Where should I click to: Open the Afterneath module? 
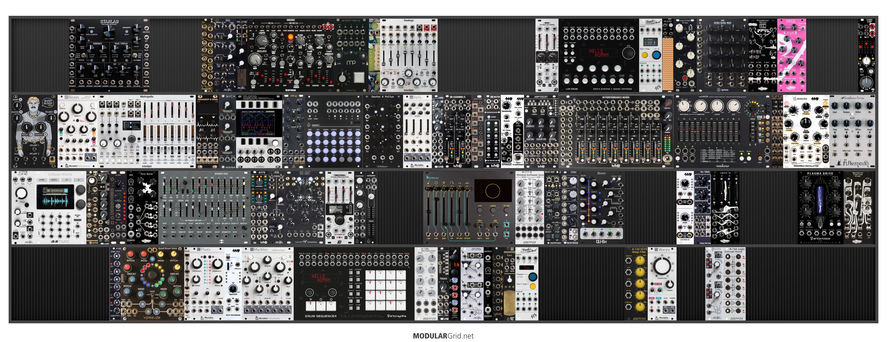coord(852,132)
